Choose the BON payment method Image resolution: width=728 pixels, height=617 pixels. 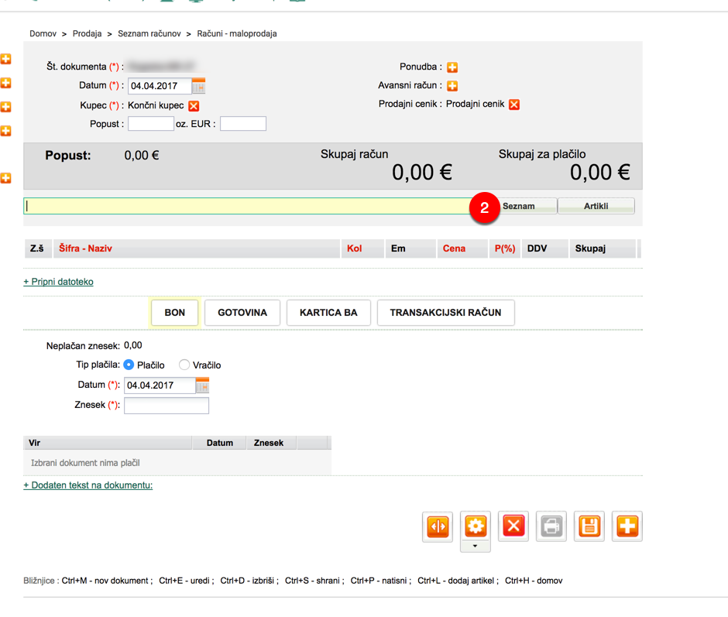(x=174, y=313)
